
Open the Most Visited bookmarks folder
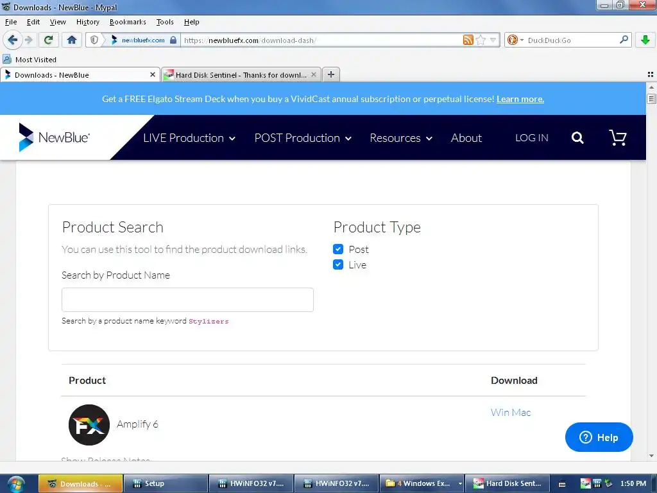coord(30,60)
